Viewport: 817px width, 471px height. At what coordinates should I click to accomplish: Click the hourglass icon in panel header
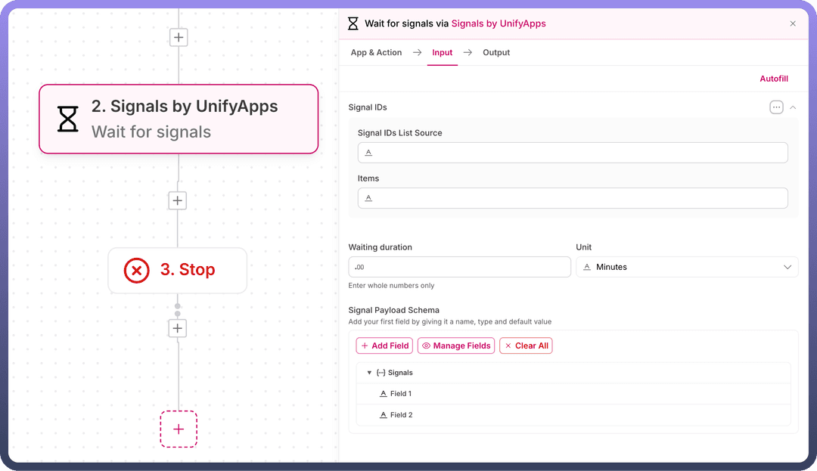point(353,23)
